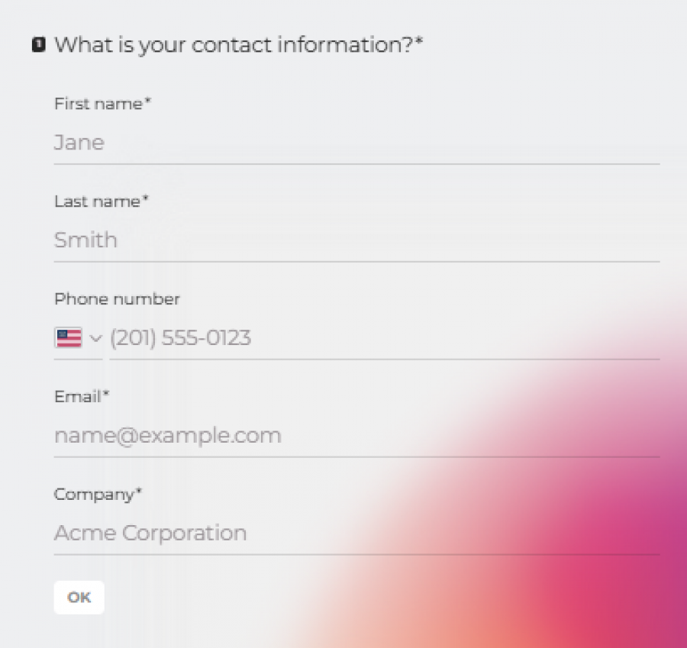The image size is (687, 648).
Task: Click the First name label
Action: (x=98, y=104)
